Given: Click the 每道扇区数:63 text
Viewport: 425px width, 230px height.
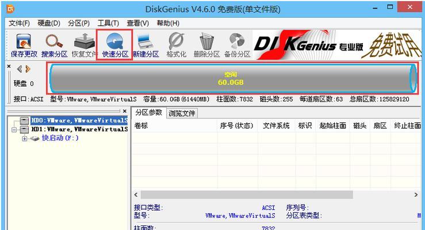Looking at the screenshot, I should (x=321, y=99).
